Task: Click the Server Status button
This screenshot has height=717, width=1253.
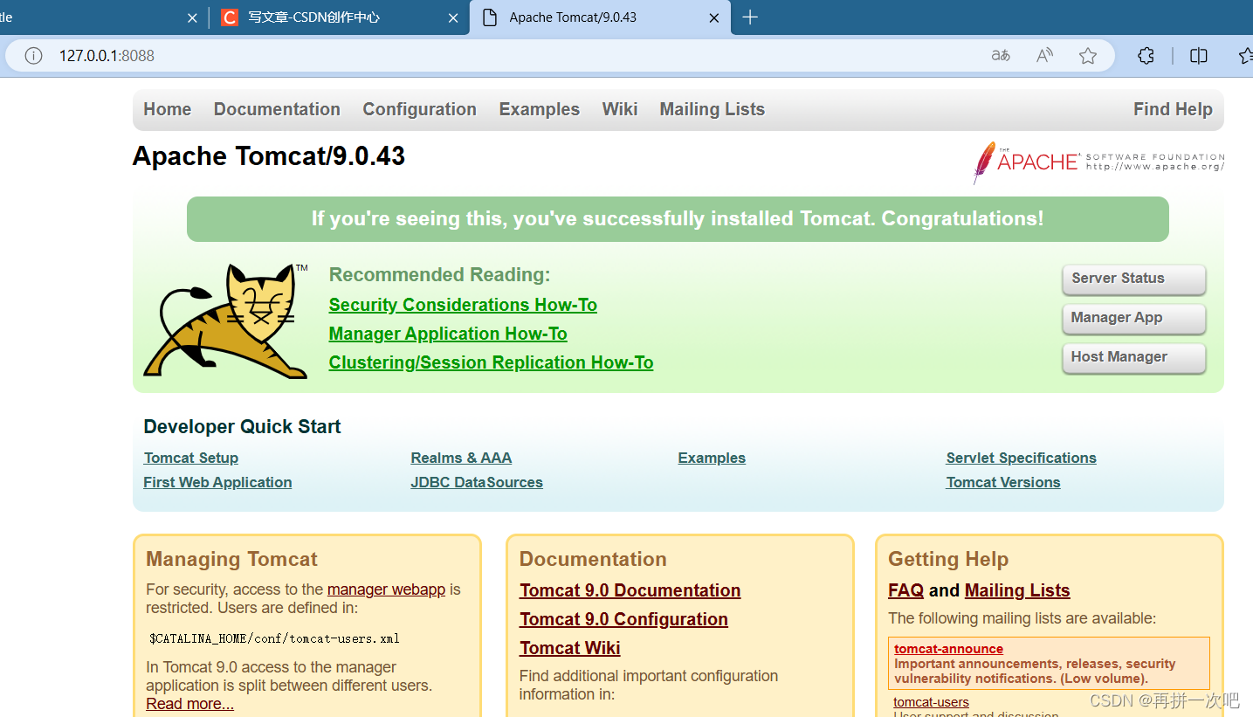Action: coord(1133,279)
